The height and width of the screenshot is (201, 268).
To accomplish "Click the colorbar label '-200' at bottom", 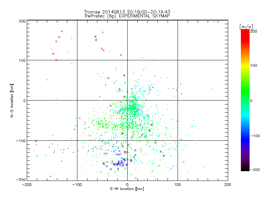I will pos(255,170).
